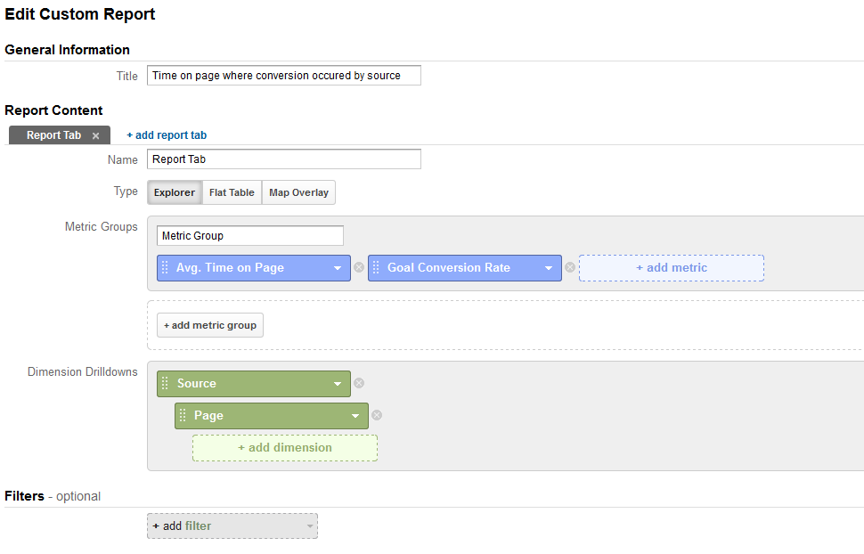This screenshot has width=864, height=554.
Task: Choose the Map Overlay report type
Action: coord(298,192)
